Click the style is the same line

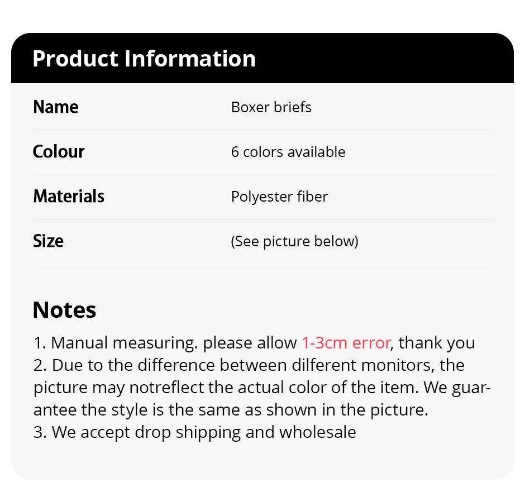pos(223,409)
